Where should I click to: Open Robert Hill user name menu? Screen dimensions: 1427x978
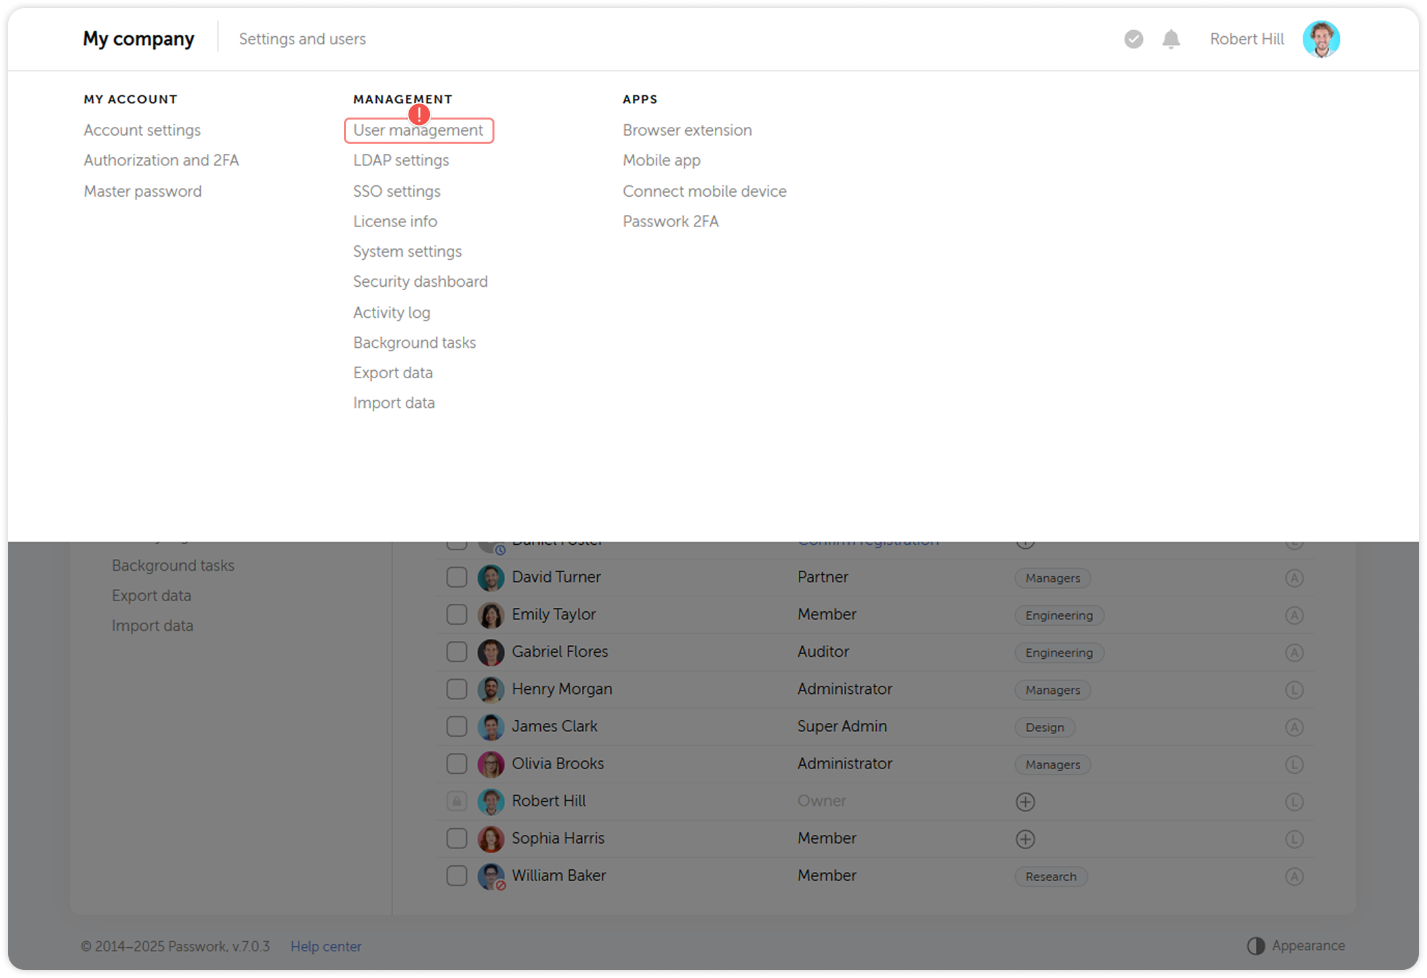1247,39
